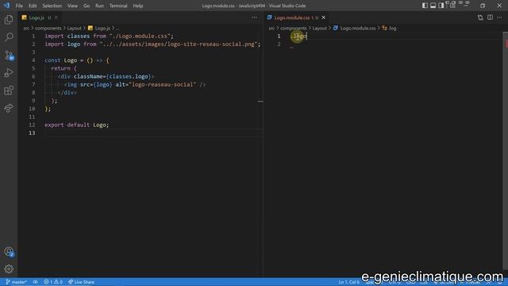This screenshot has width=508, height=286.
Task: Split the right editor with split icon
Action: click(490, 17)
